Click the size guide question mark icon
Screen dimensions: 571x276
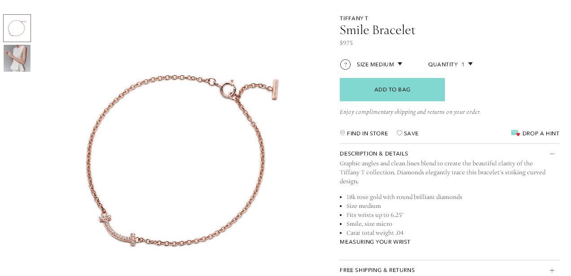pos(345,65)
